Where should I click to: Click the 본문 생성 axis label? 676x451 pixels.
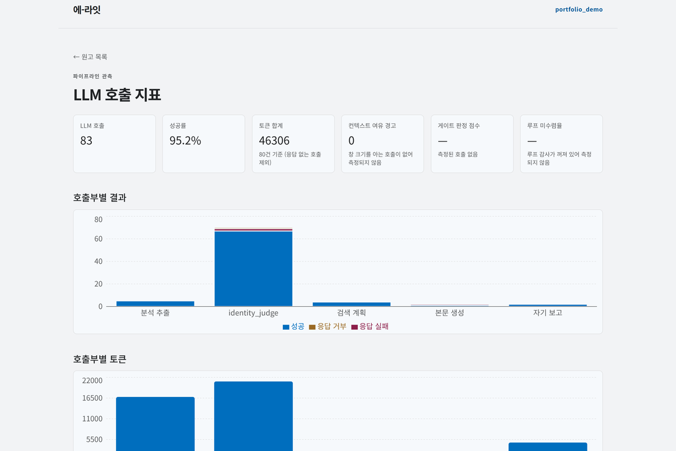click(x=450, y=313)
